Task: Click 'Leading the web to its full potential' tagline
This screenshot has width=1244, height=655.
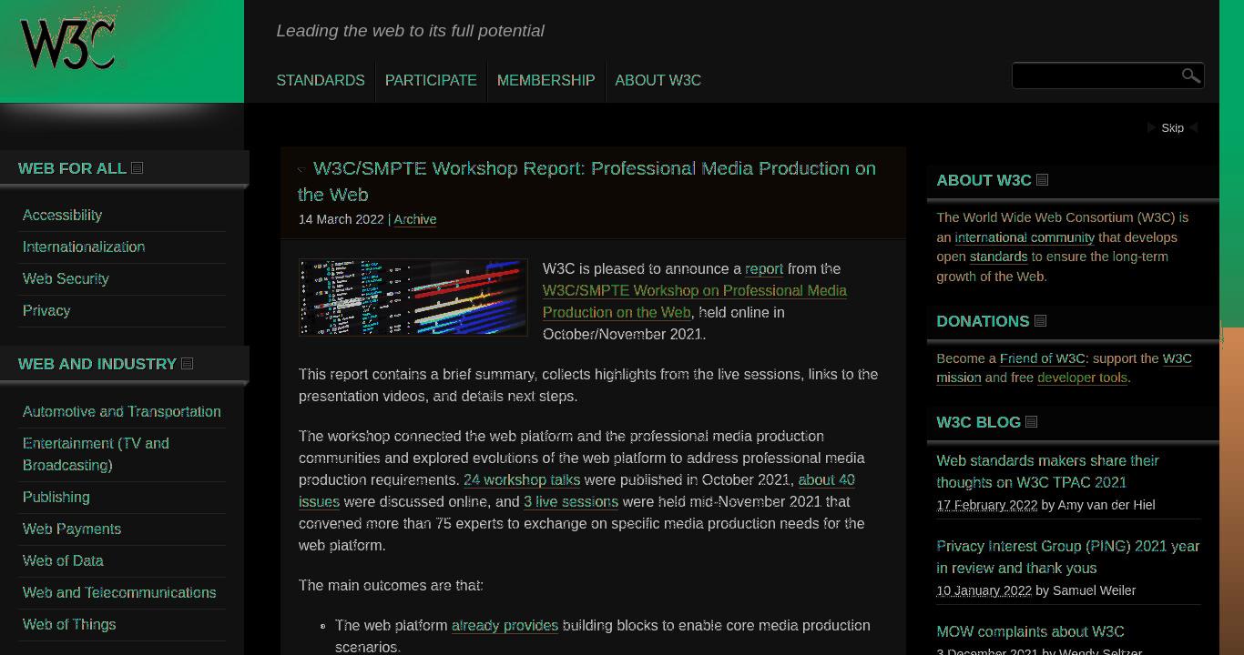Action: [411, 31]
